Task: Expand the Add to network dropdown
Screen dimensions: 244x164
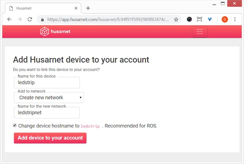Action: pyautogui.click(x=49, y=98)
